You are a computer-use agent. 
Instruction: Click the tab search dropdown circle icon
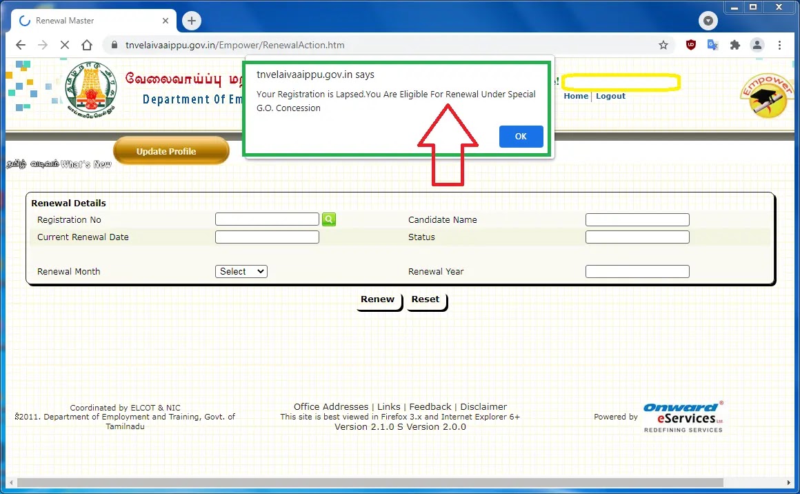point(708,21)
